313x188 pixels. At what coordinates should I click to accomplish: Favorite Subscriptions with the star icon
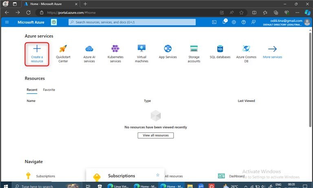coord(158,175)
